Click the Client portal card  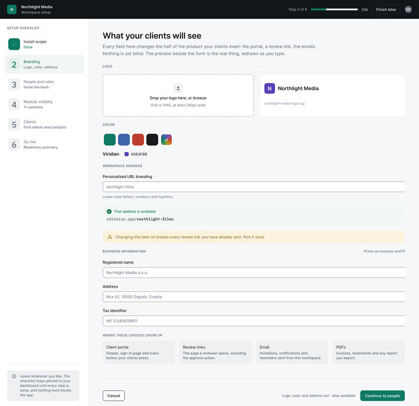click(x=139, y=352)
